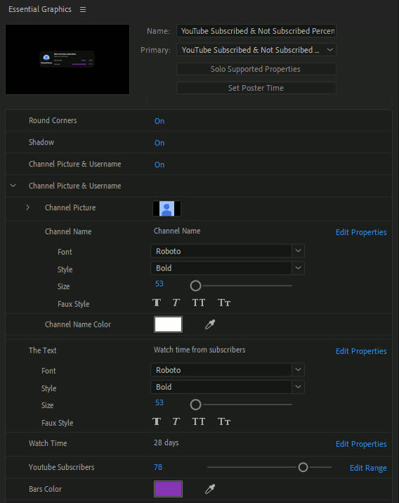Open The Text Style dropdown

(x=228, y=387)
